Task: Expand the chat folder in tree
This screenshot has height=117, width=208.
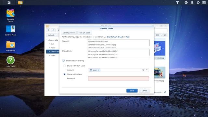Action: pos(49,44)
